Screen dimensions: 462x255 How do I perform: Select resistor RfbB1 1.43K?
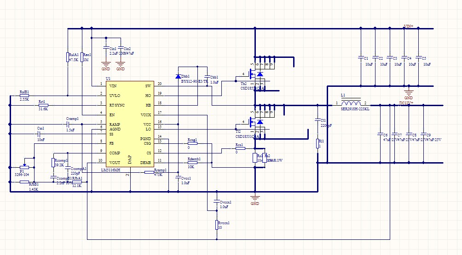click(24, 182)
